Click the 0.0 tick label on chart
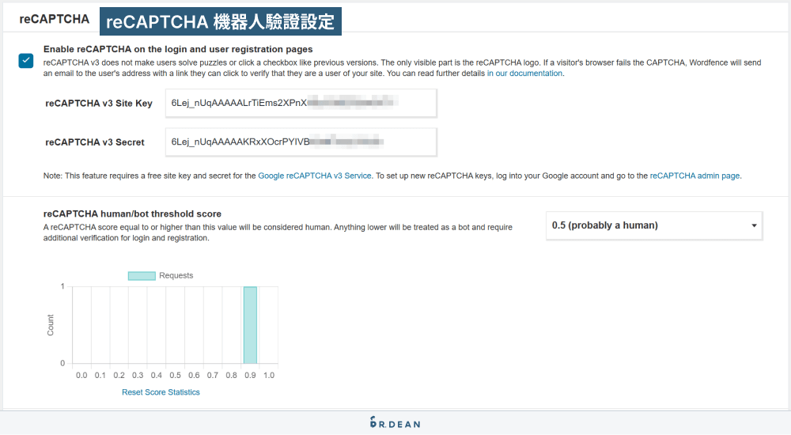The width and height of the screenshot is (791, 435). tap(81, 376)
